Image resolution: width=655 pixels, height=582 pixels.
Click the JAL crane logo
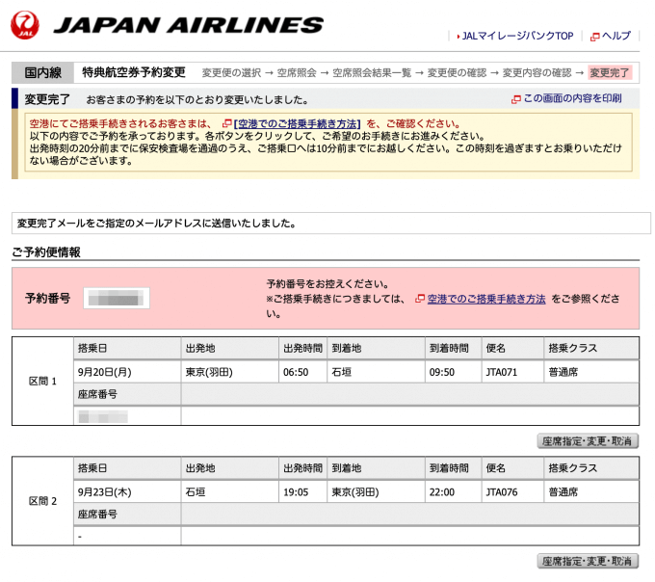25,25
